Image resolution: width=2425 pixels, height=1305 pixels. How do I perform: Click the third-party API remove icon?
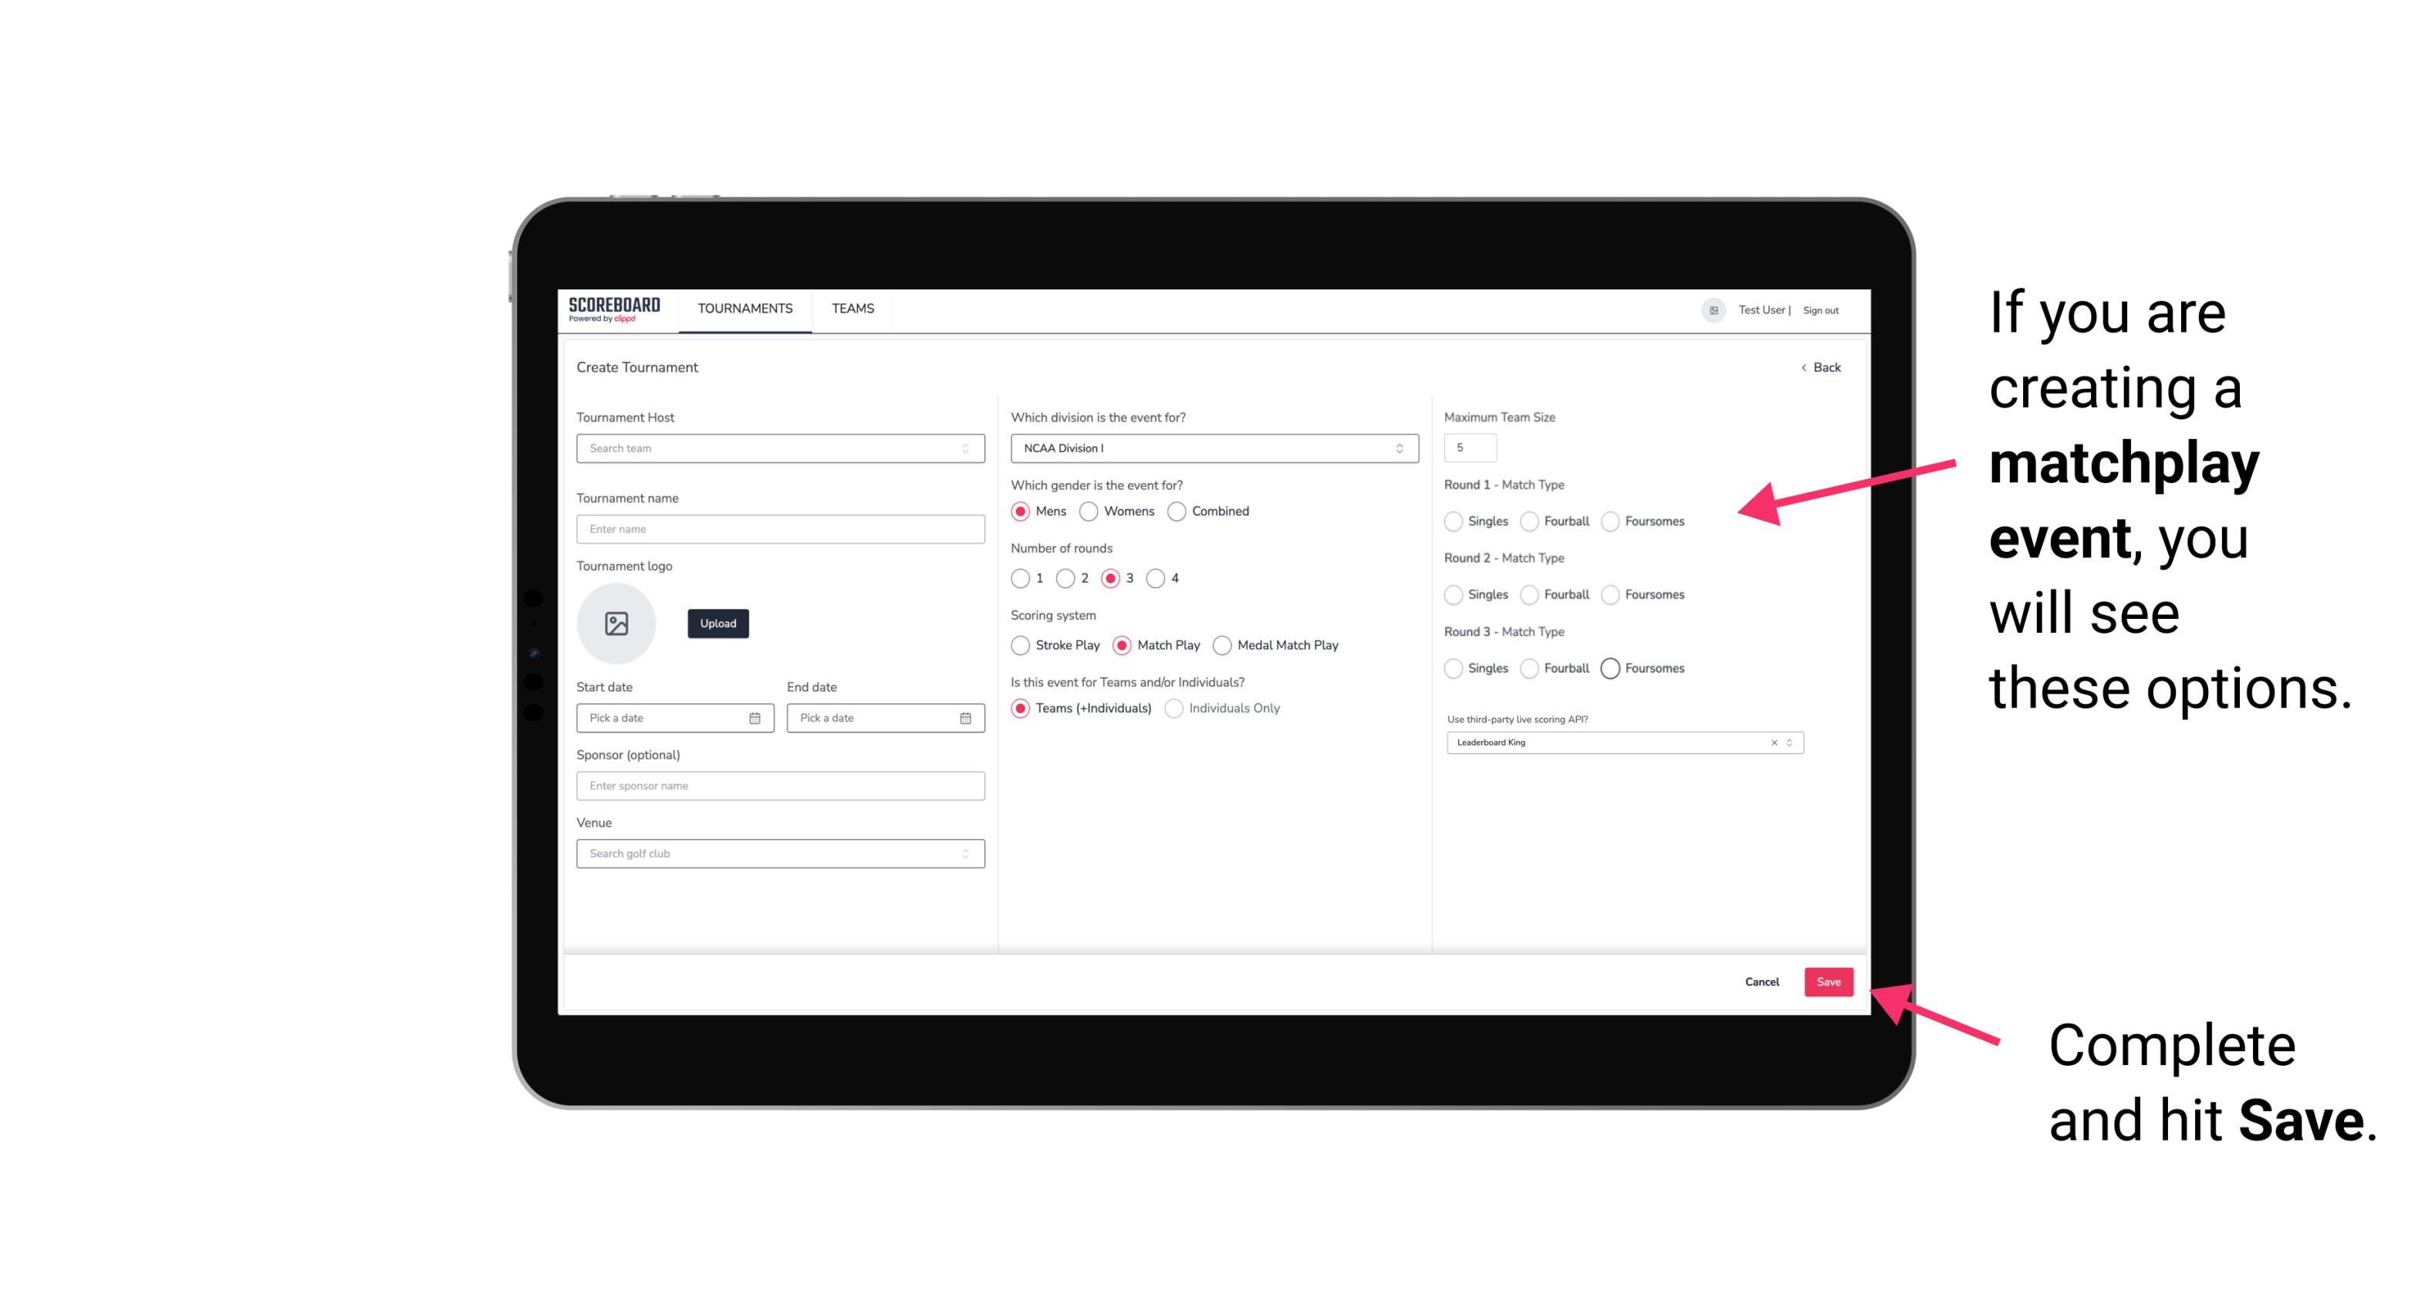pos(1775,742)
